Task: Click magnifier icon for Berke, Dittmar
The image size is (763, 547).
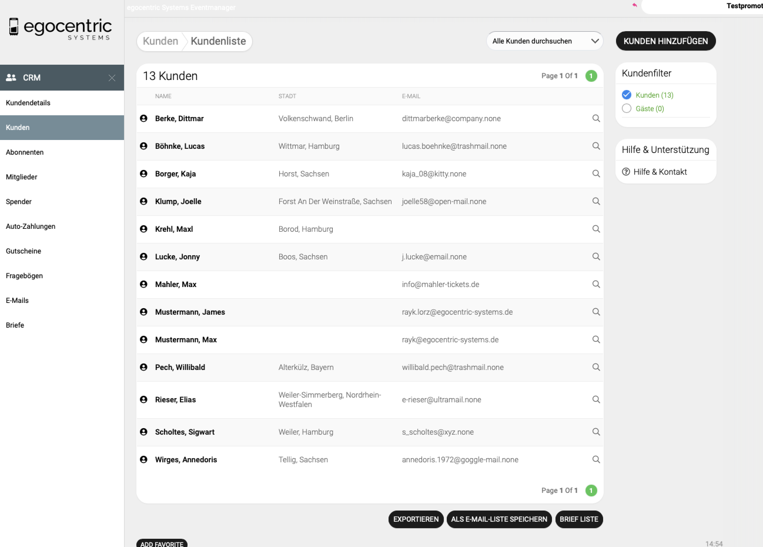Action: point(596,118)
